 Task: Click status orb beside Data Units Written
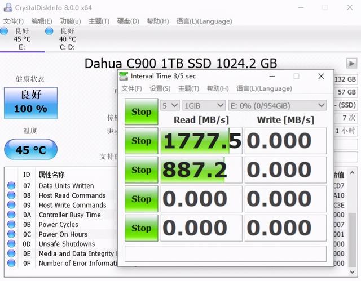(x=11, y=186)
